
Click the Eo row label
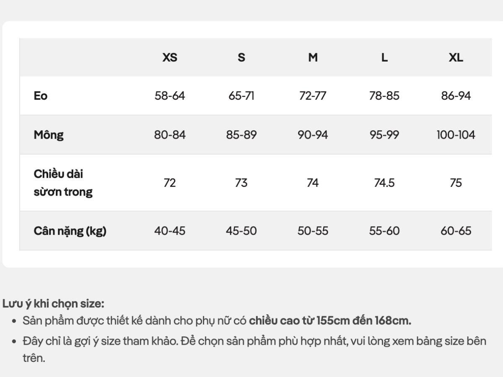41,96
